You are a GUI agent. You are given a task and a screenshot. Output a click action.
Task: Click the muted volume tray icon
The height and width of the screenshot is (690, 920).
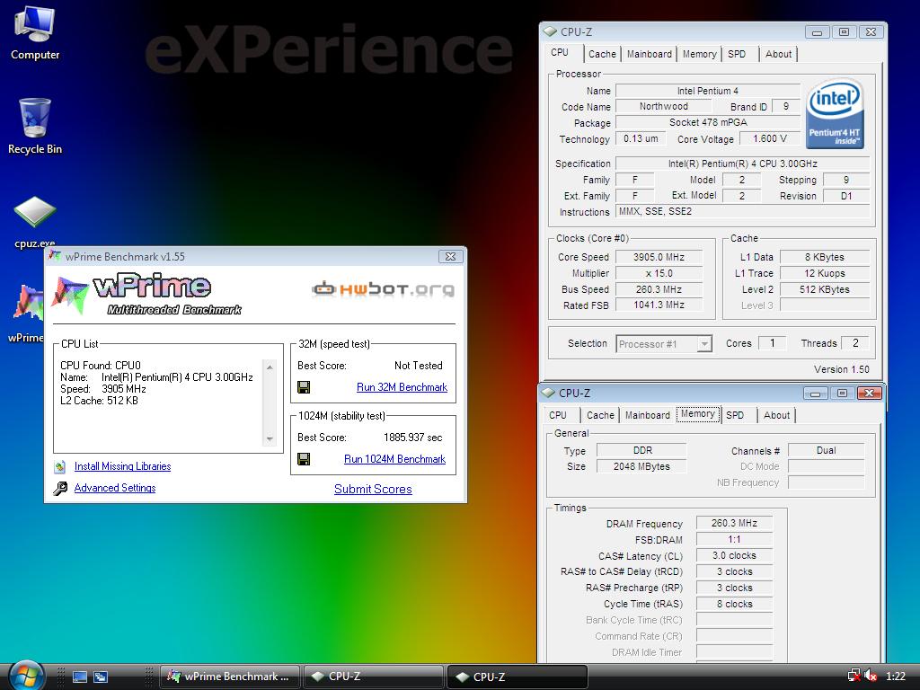click(x=871, y=676)
